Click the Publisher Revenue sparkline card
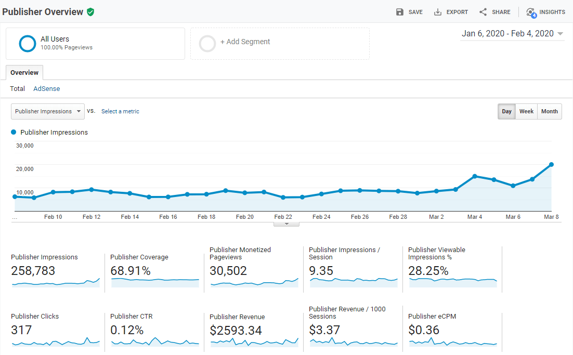The height and width of the screenshot is (355, 573). pos(254,341)
